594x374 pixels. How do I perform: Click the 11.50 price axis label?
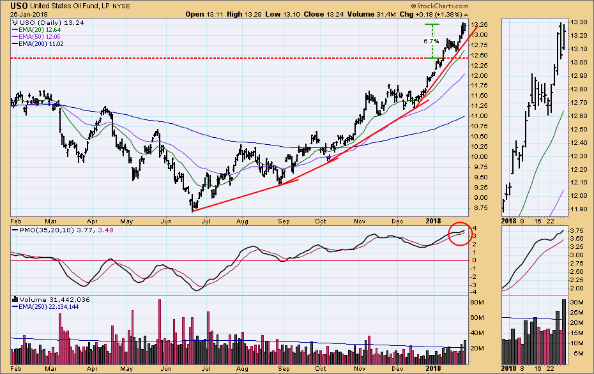[x=478, y=96]
